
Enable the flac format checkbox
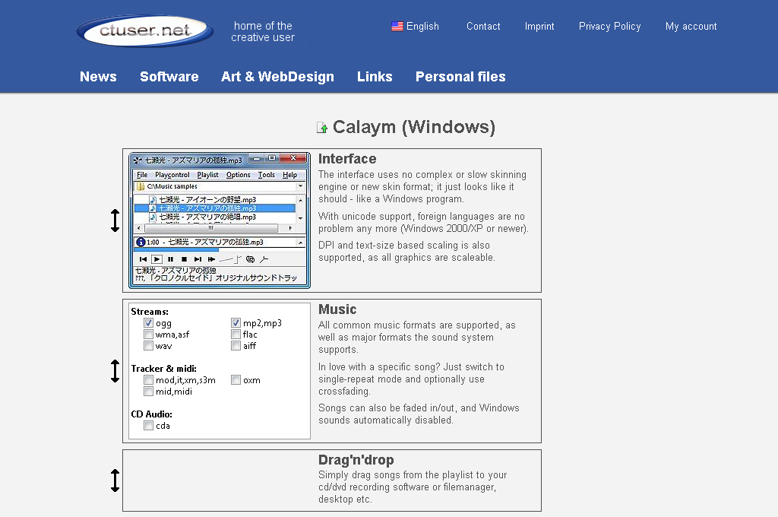pos(236,335)
